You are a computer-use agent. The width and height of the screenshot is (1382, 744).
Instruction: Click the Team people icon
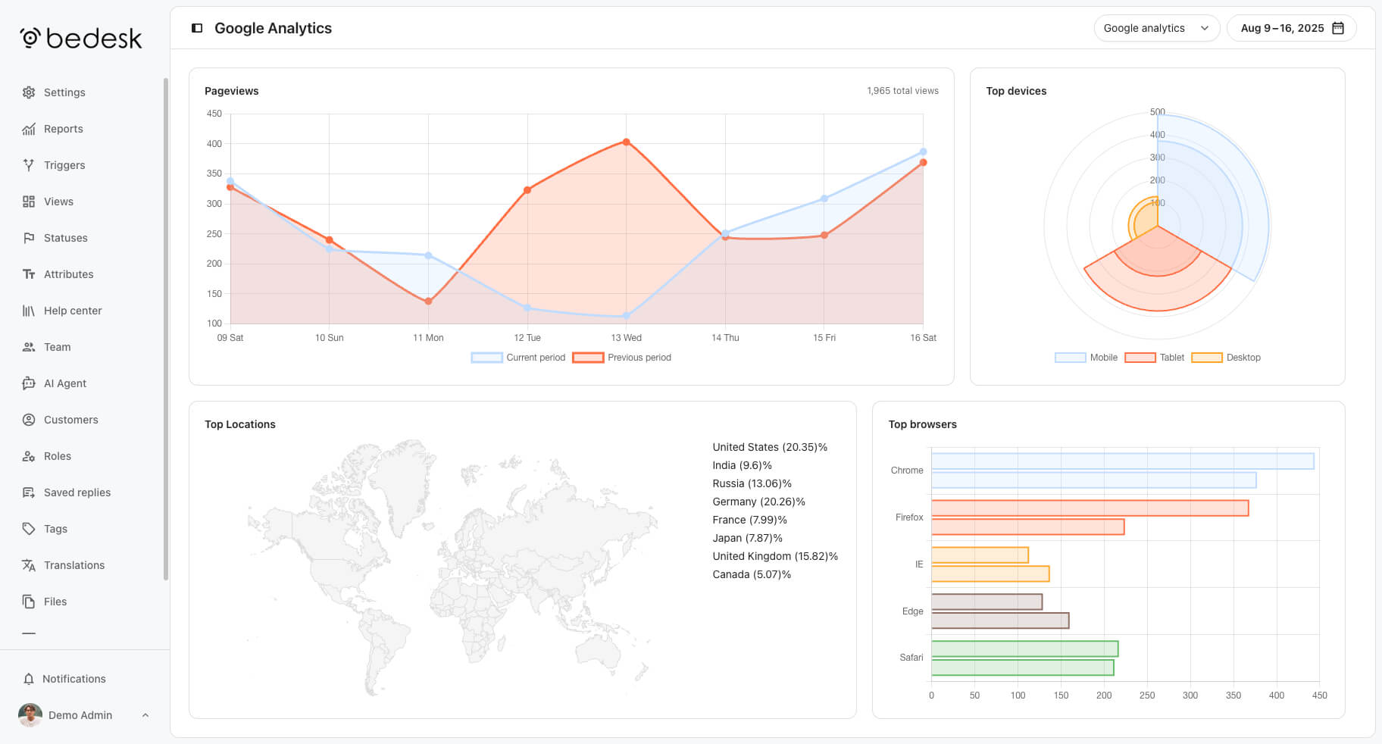[29, 347]
